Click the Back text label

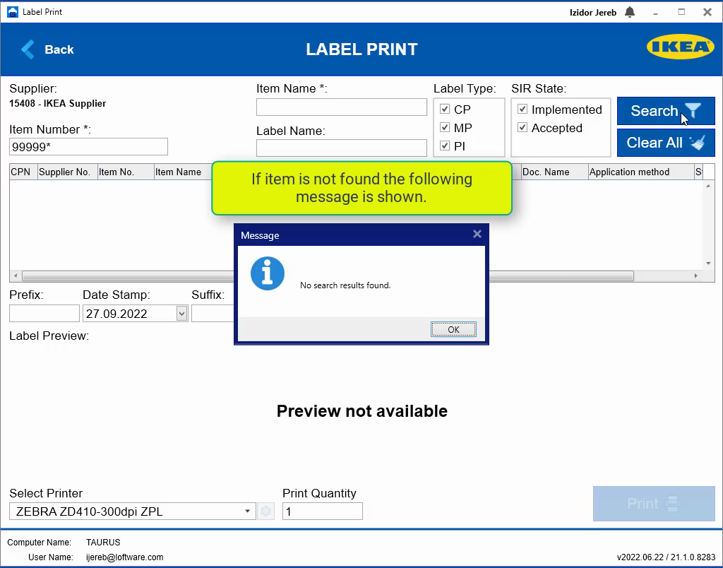click(x=59, y=49)
